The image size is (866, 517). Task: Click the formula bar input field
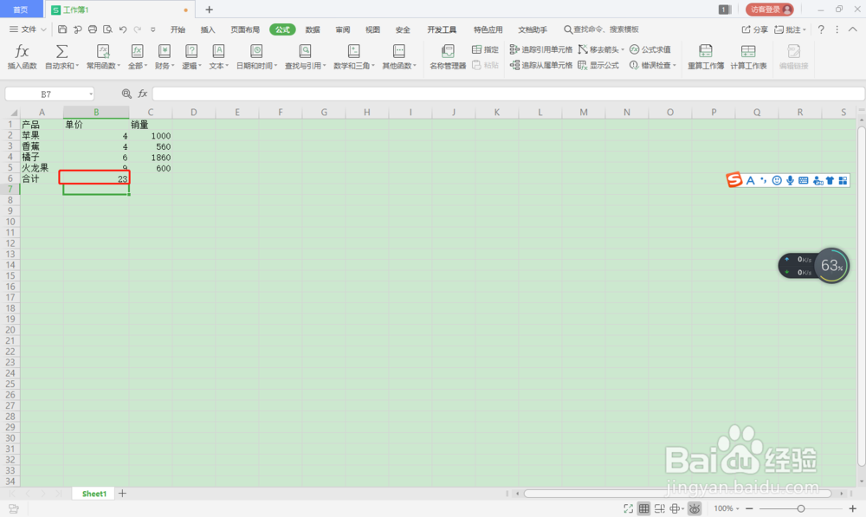coord(508,94)
